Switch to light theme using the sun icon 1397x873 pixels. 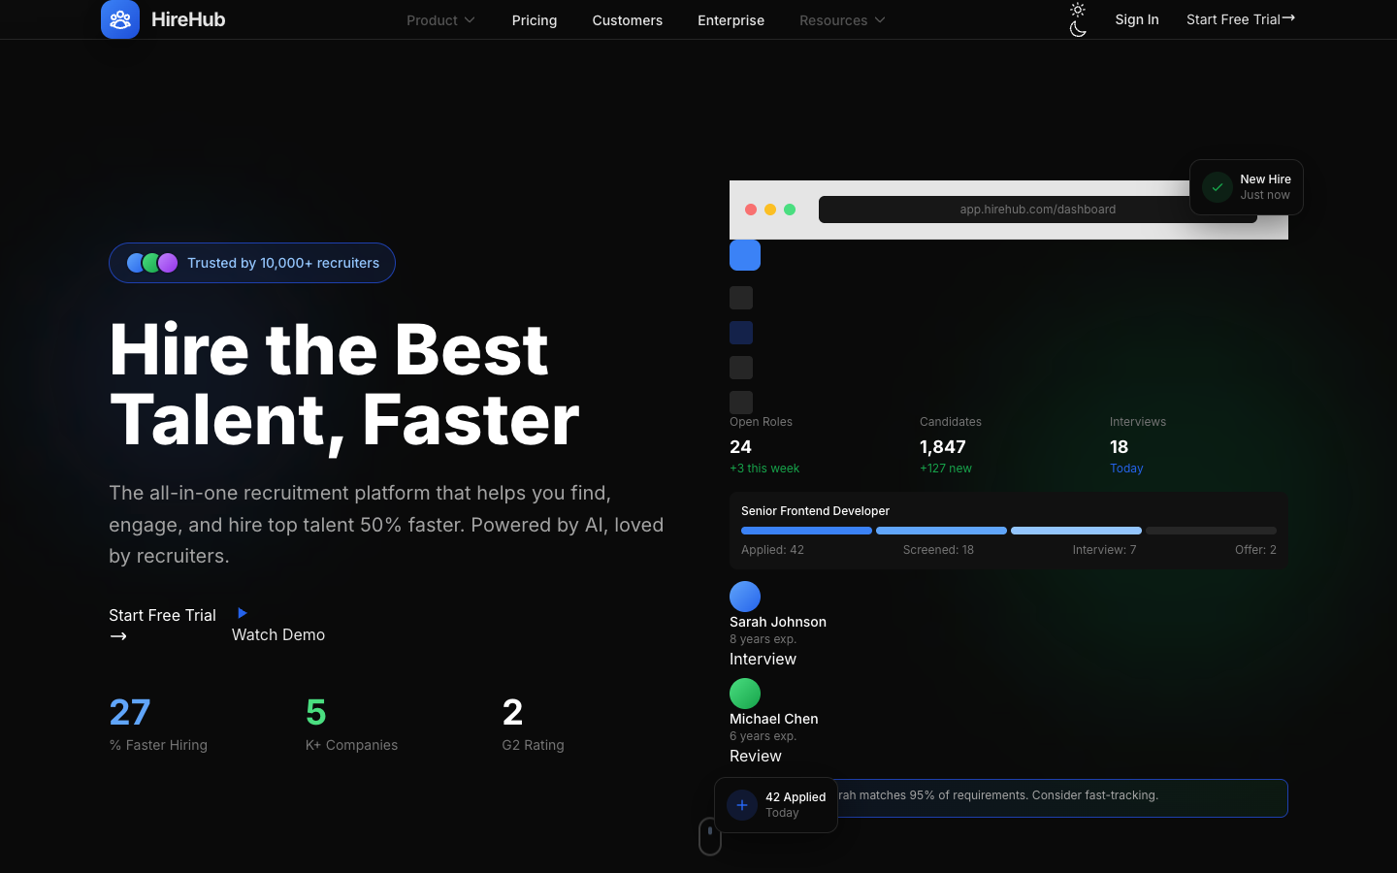1077,10
